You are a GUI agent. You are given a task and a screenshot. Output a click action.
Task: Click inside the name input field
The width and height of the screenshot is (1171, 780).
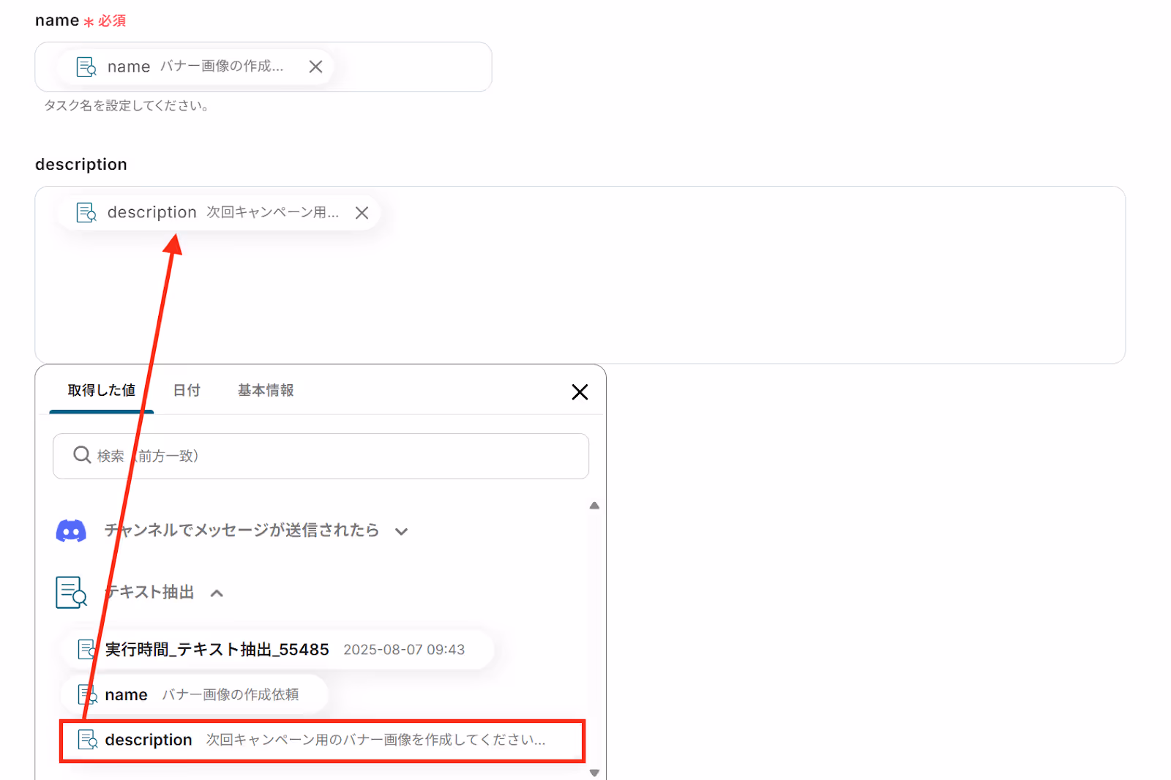click(x=263, y=67)
